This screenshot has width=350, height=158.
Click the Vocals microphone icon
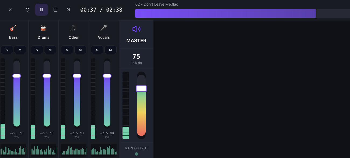[x=104, y=28]
